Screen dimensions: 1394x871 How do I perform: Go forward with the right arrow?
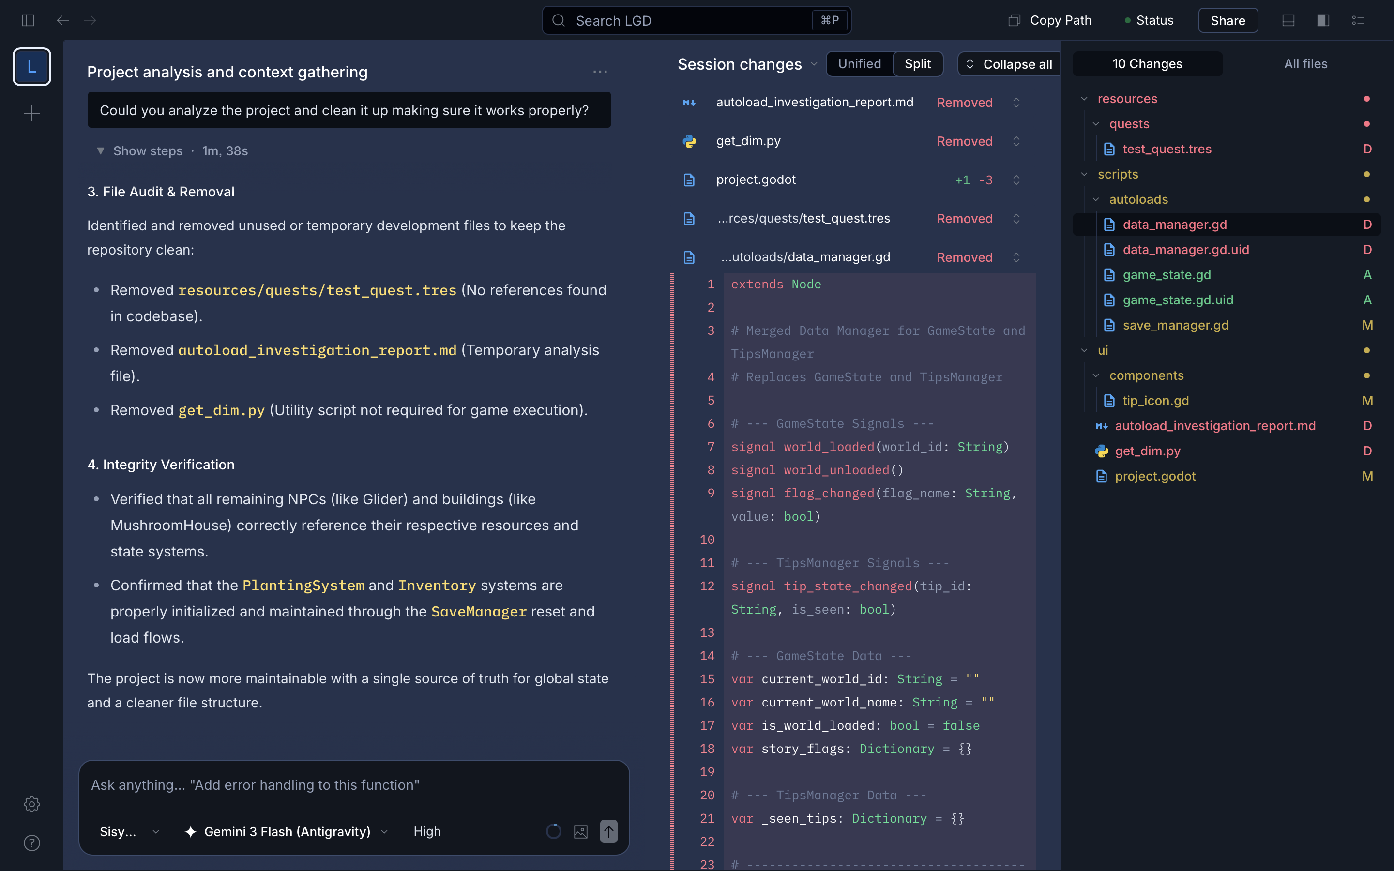pyautogui.click(x=91, y=21)
